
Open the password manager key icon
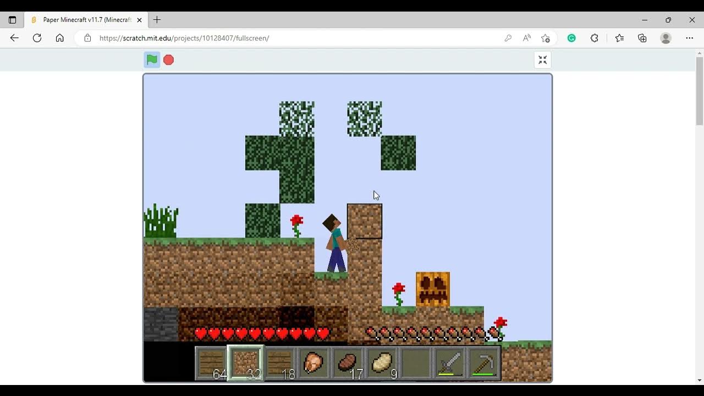[x=508, y=38]
